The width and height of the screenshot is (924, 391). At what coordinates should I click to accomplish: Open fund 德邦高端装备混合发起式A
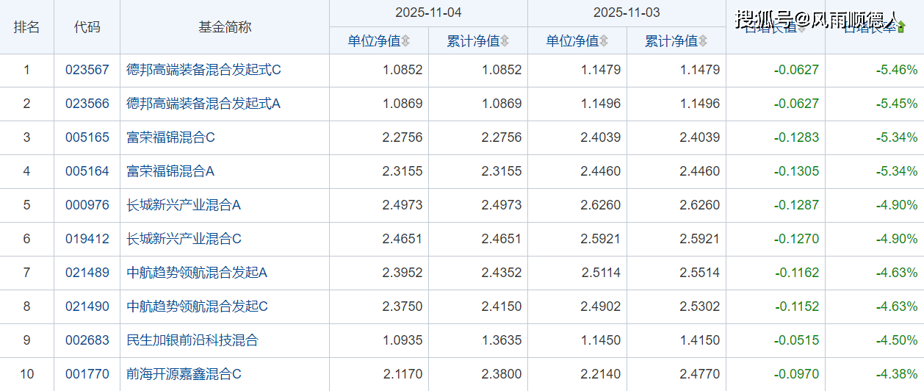(x=203, y=104)
